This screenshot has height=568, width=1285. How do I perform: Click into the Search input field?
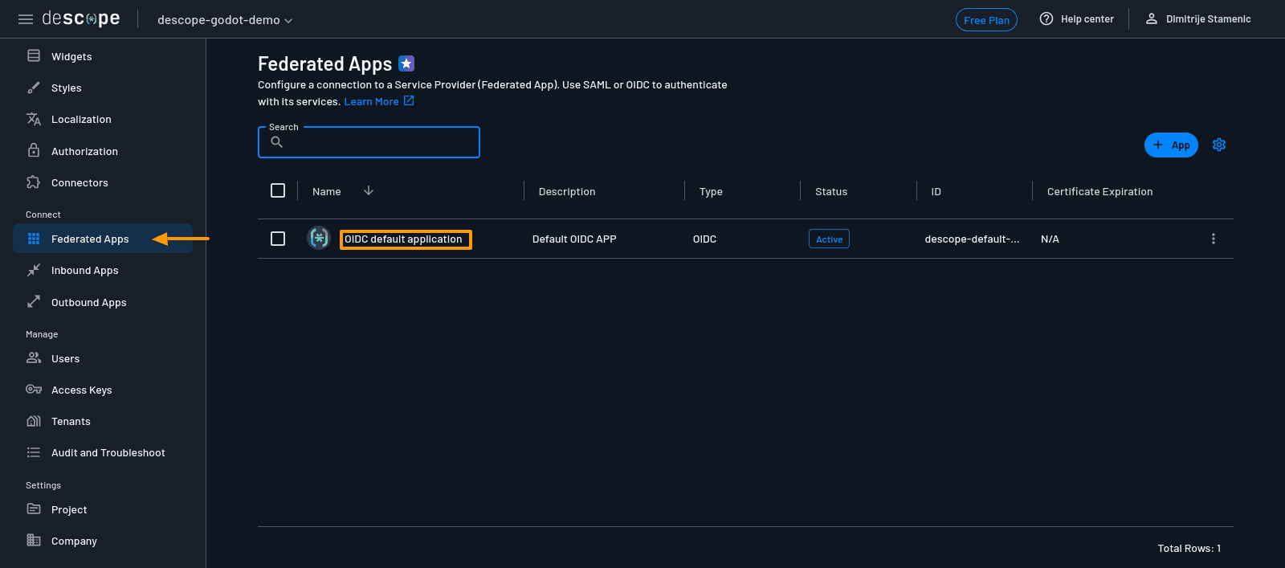[377, 143]
